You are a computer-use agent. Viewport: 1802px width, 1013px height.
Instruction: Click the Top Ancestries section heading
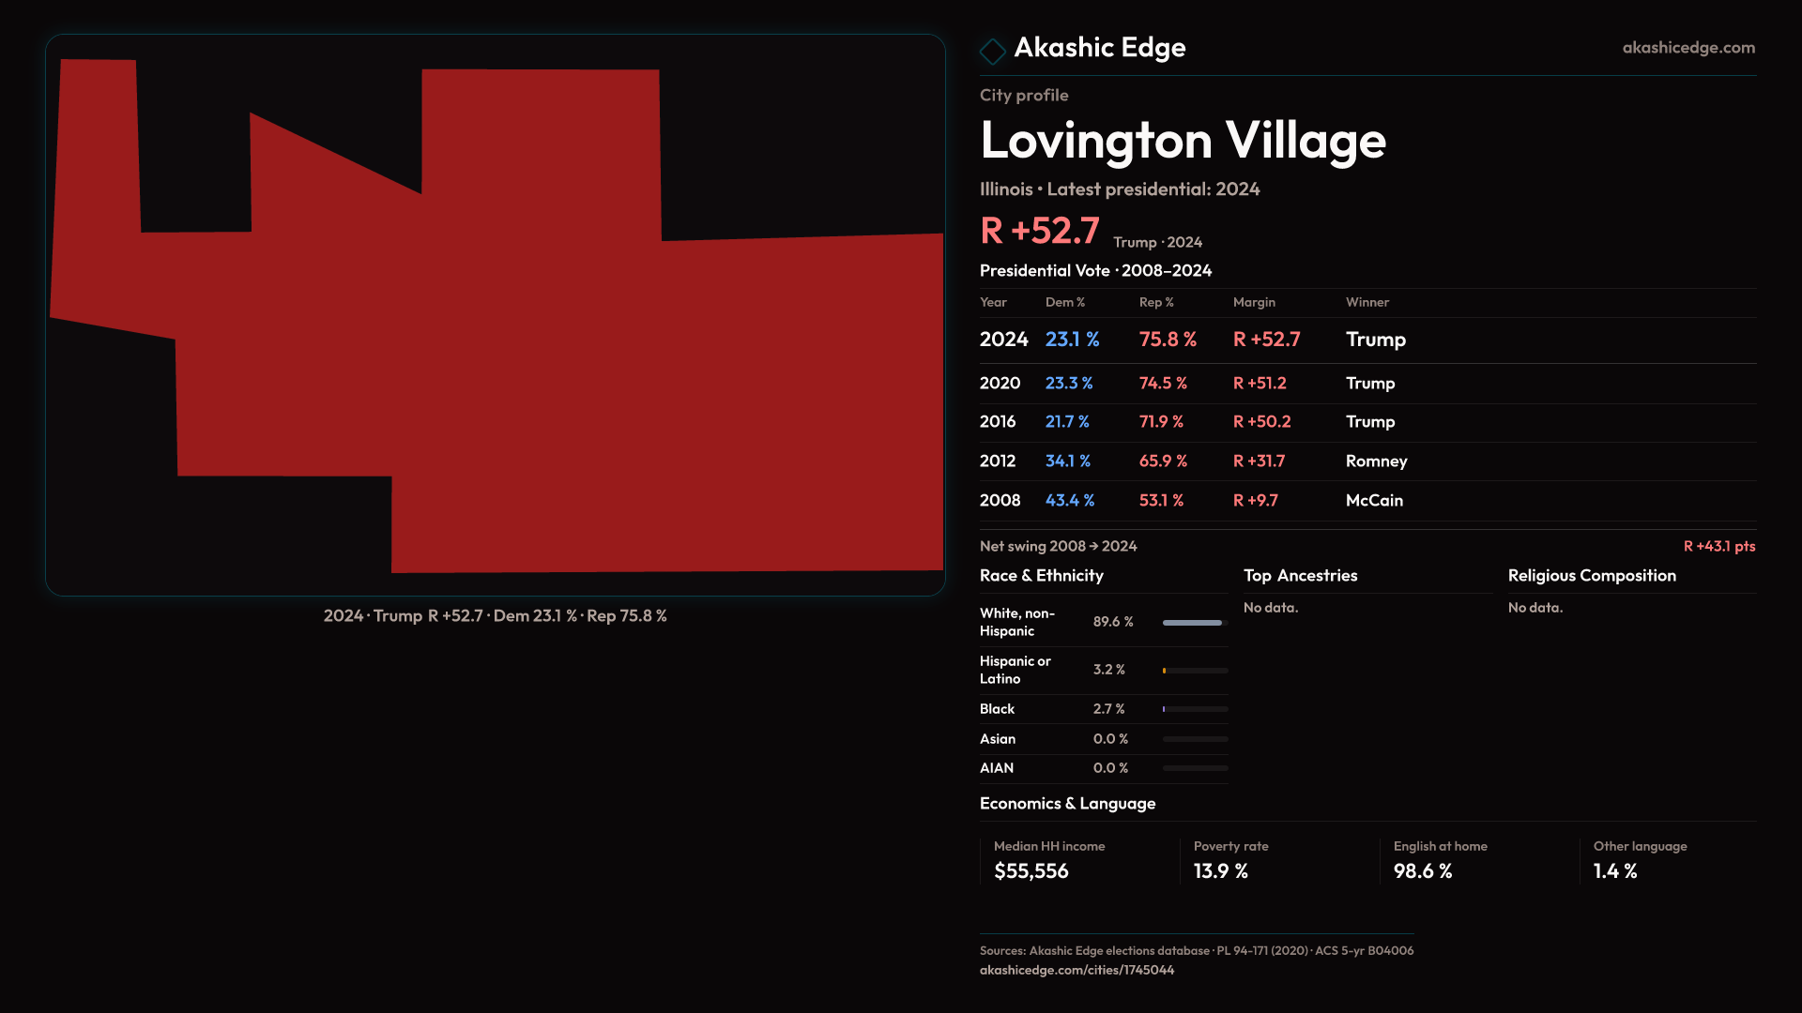click(x=1300, y=576)
